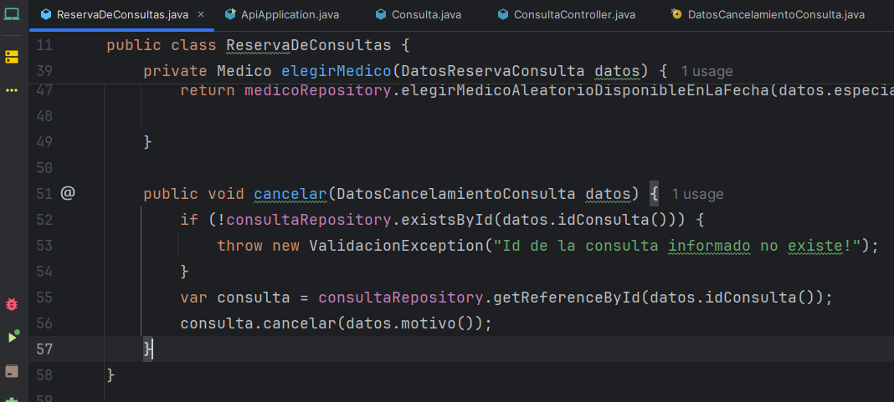Viewport: 894px width, 402px height.
Task: Click the @ gutter icon on line 51
Action: coord(68,194)
